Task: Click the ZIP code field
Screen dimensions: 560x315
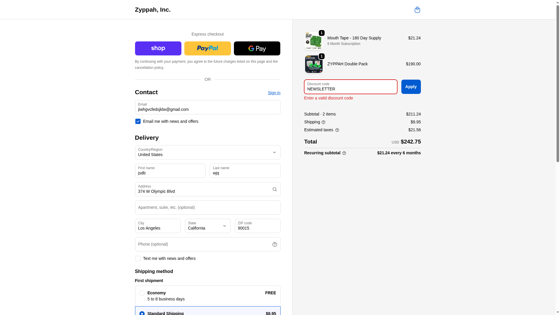Action: click(x=258, y=226)
